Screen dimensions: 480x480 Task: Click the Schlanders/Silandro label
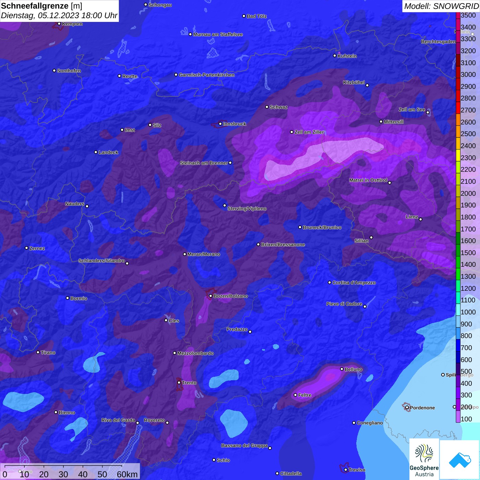point(101,261)
